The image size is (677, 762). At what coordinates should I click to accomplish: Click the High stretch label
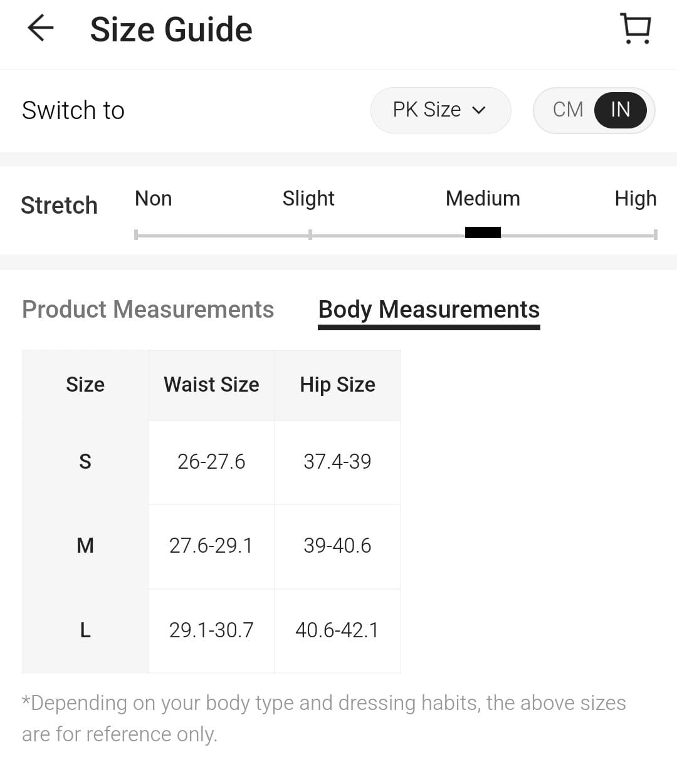pos(635,199)
